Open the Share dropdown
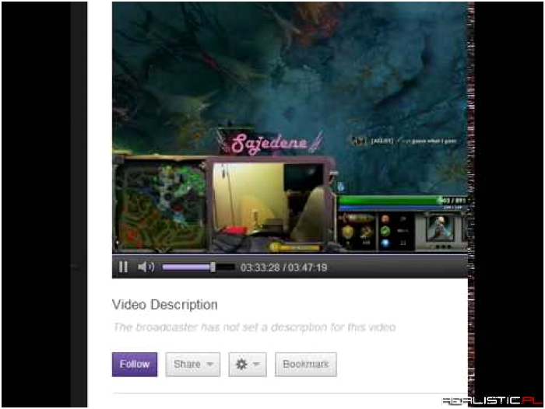The width and height of the screenshot is (545, 409). pos(193,364)
